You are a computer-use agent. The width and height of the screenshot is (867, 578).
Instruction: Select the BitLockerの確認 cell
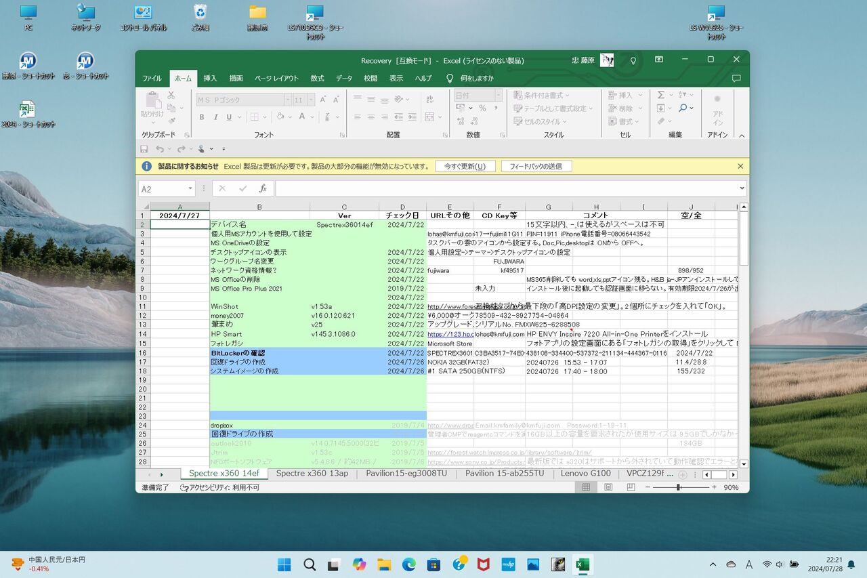coord(260,353)
